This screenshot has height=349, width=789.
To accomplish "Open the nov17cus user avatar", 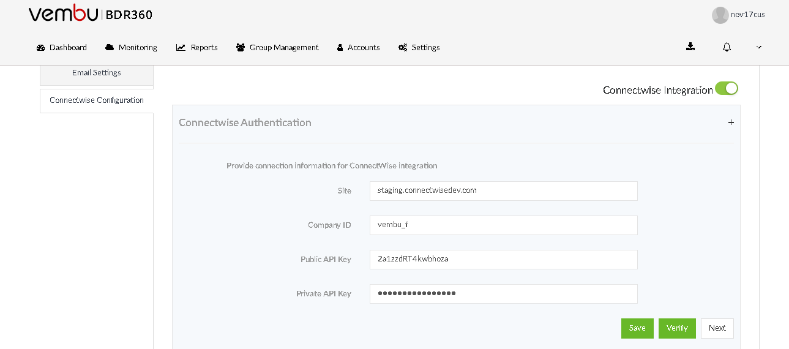I will click(x=720, y=15).
